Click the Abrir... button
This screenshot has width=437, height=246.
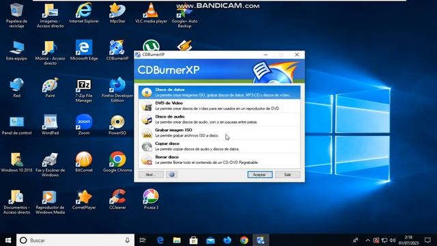click(x=151, y=175)
